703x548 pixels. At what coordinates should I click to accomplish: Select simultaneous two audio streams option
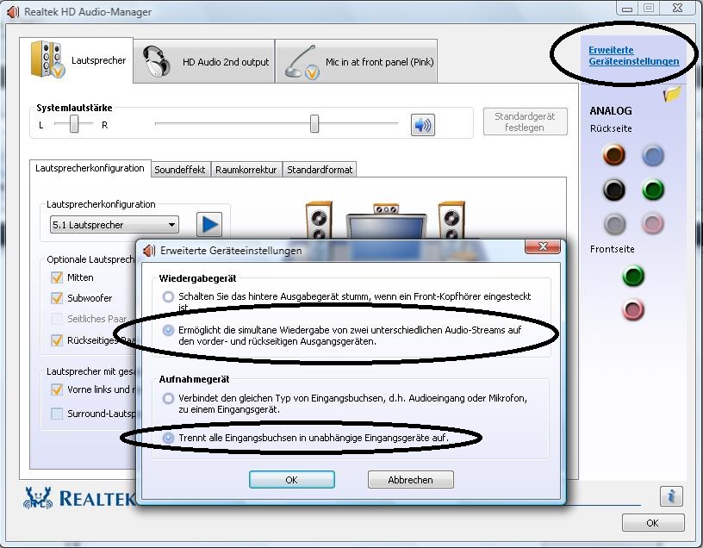pyautogui.click(x=168, y=331)
